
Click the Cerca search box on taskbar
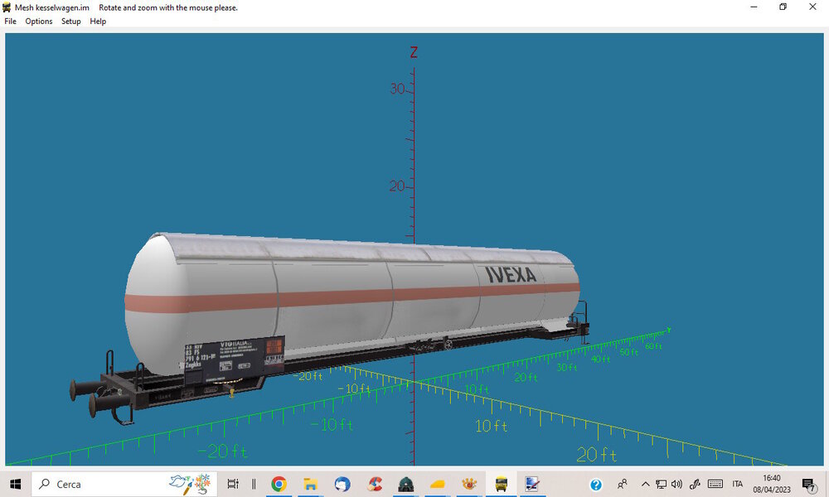click(125, 484)
